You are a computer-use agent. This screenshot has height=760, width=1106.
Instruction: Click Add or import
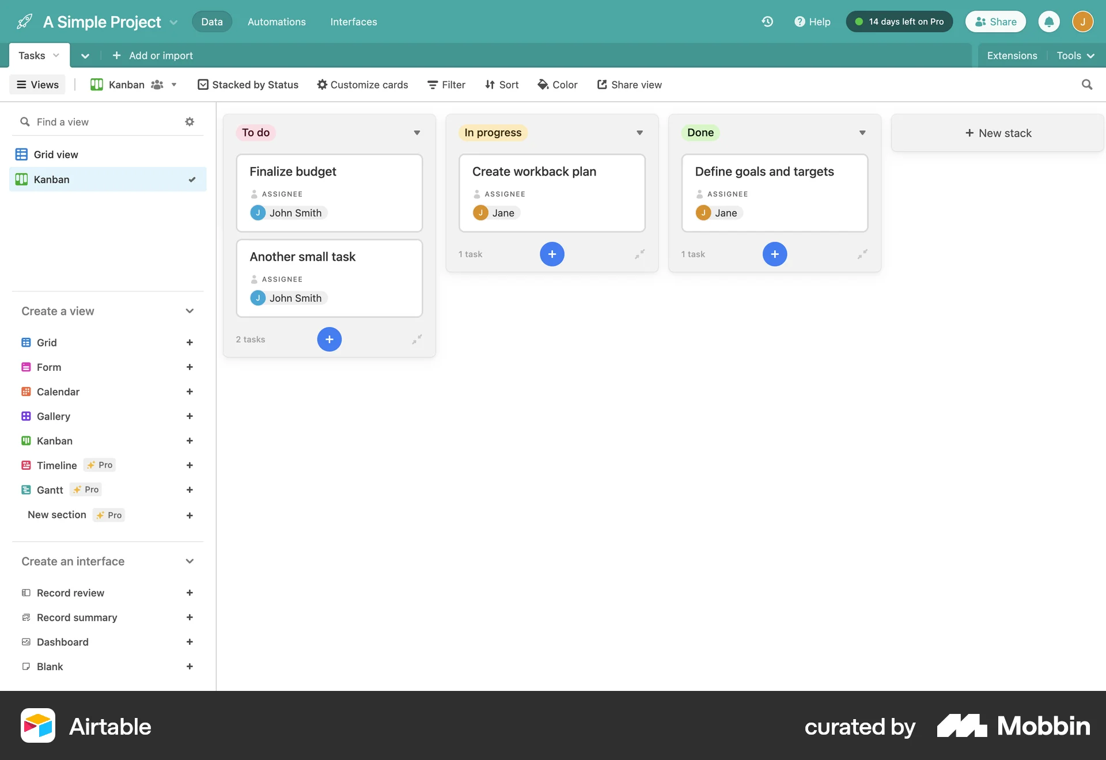[152, 55]
